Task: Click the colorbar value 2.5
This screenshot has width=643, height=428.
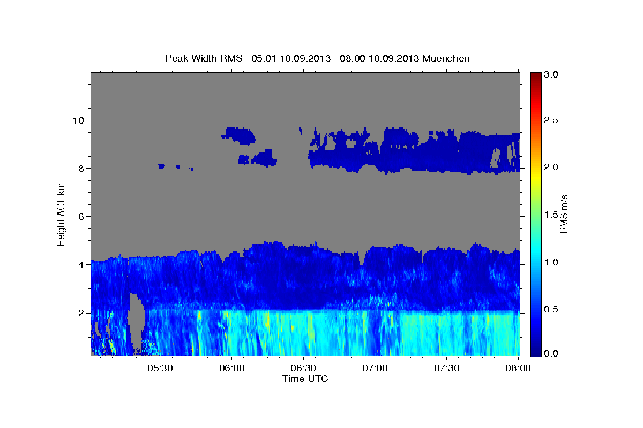Action: (x=551, y=120)
